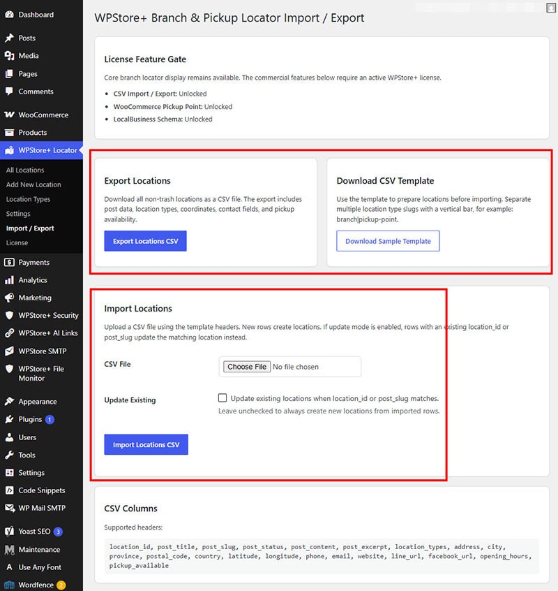Open All Locations submenu item
Viewport: 558px width, 591px height.
point(25,170)
